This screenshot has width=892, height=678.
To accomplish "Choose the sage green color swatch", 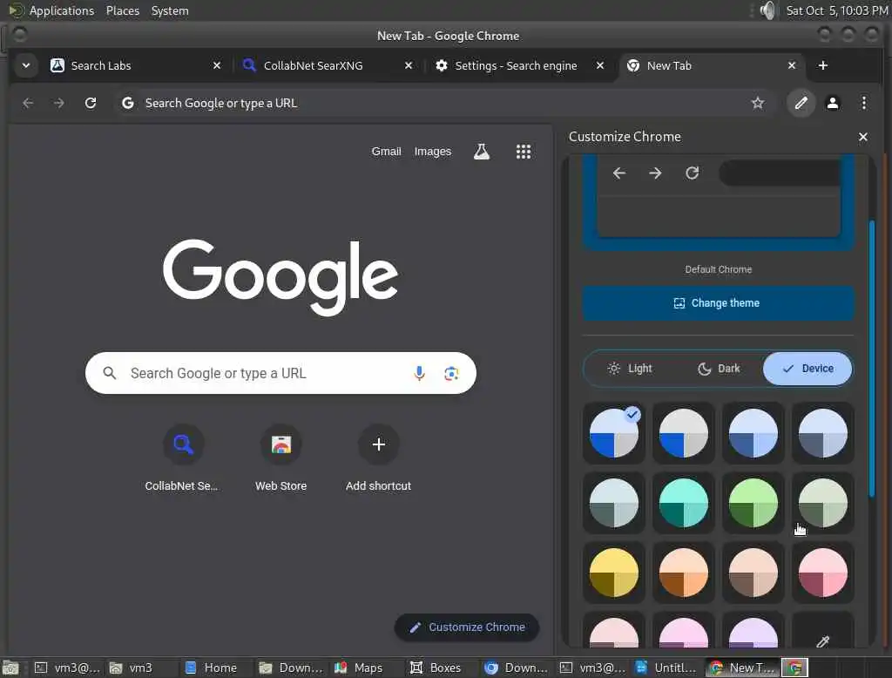I will (x=822, y=503).
